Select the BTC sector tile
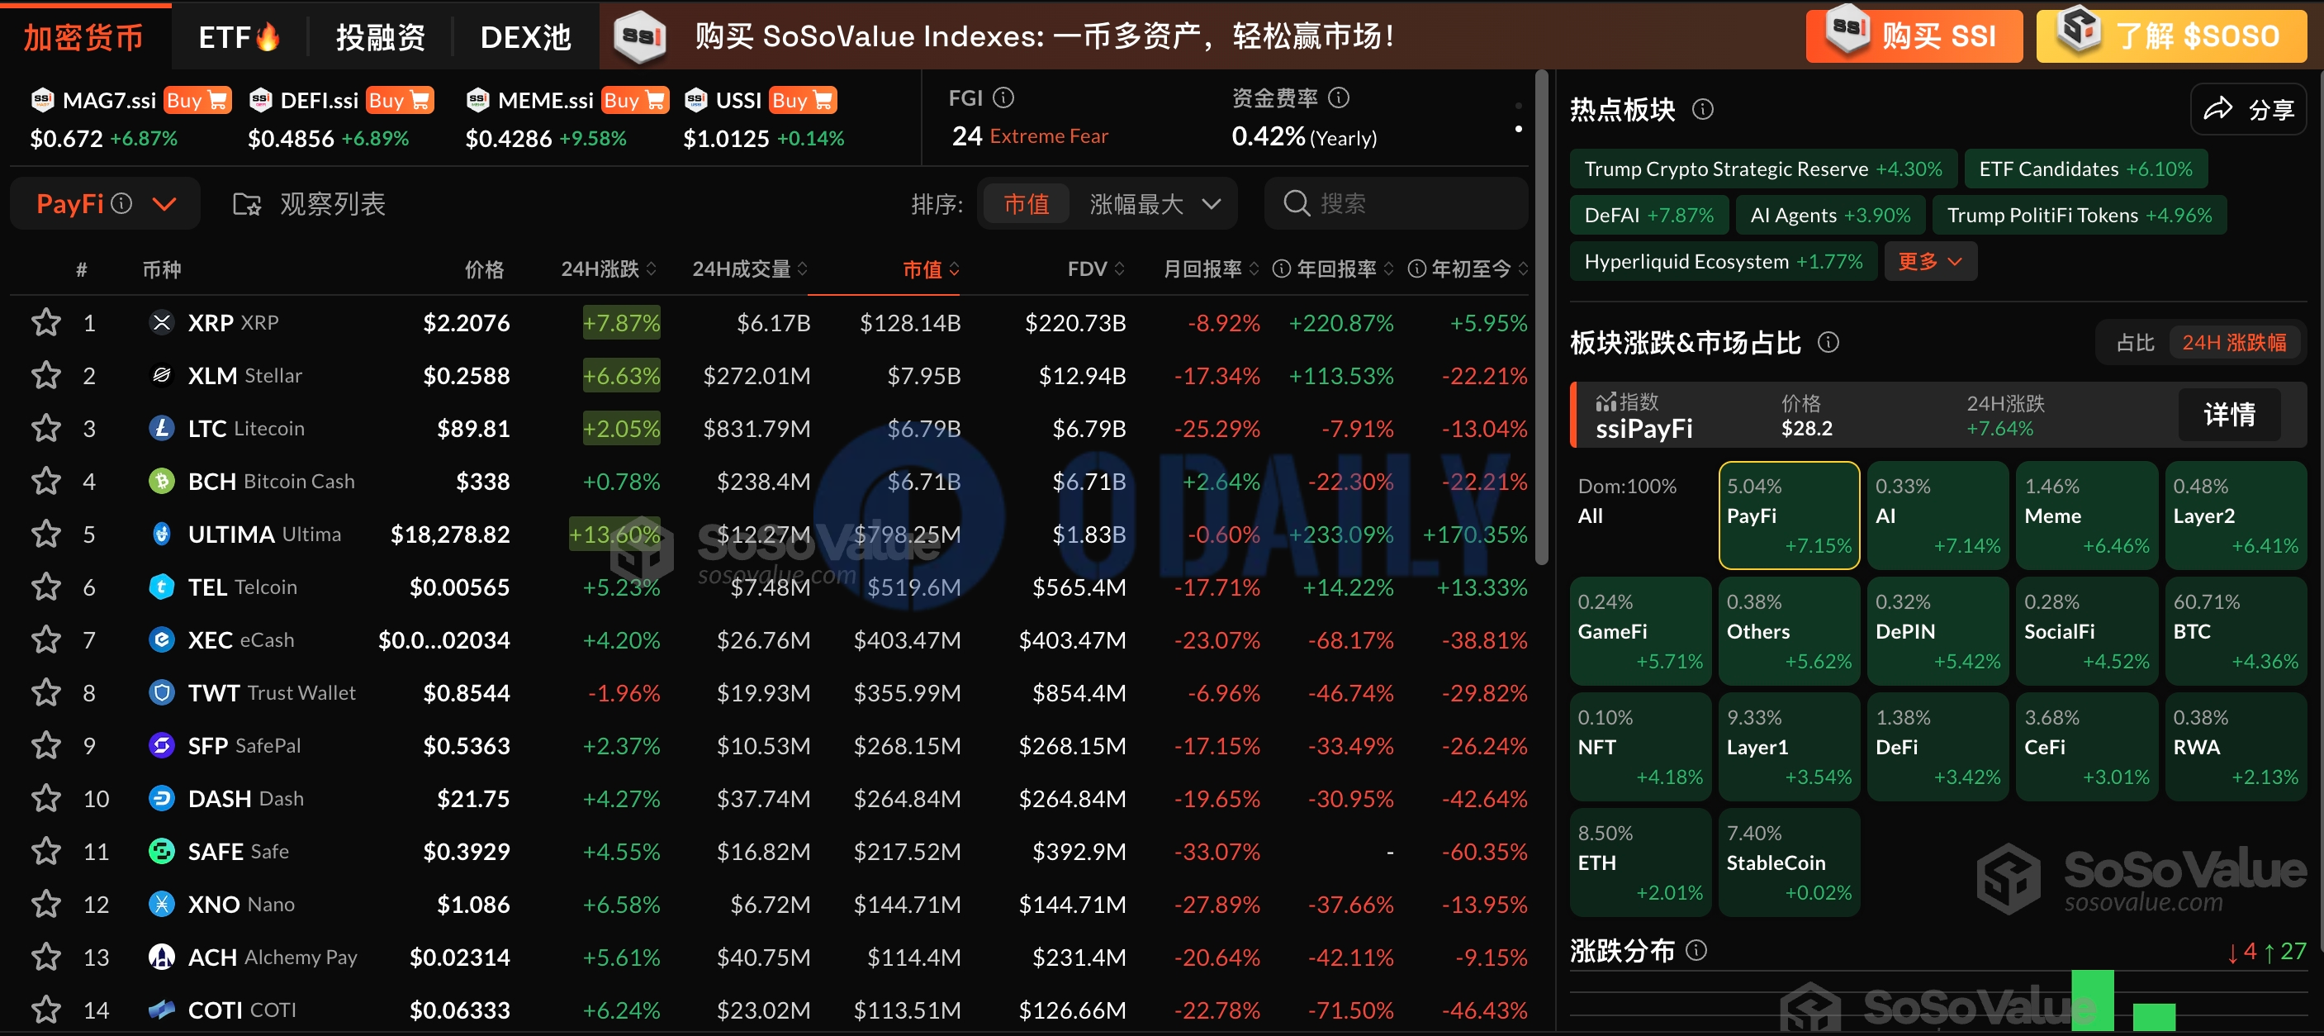2324x1036 pixels. (2236, 631)
